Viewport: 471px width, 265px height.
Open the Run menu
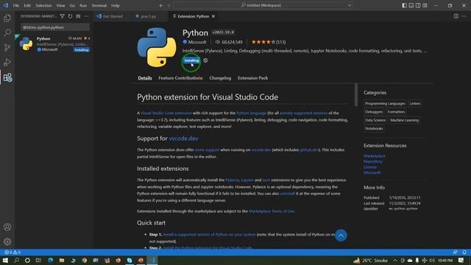[83, 5]
